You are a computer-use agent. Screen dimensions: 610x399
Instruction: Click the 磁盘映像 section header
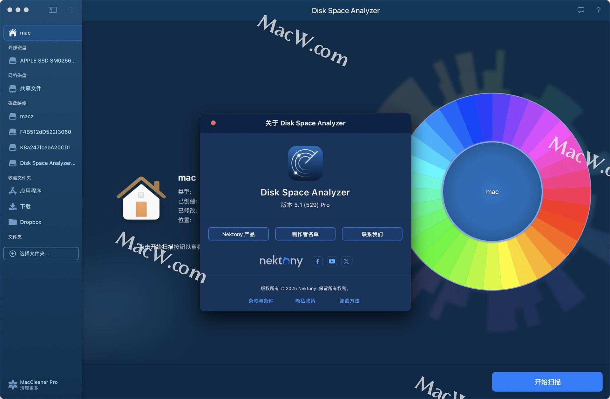click(x=17, y=103)
